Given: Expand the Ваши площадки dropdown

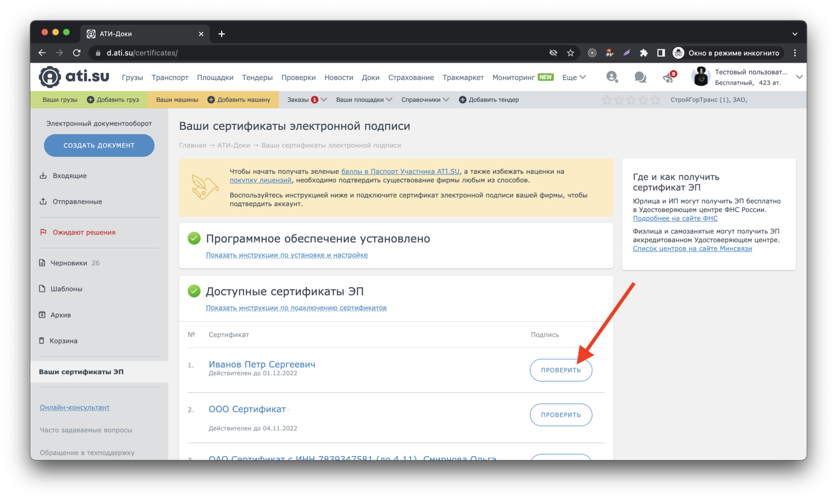Looking at the screenshot, I should 364,100.
